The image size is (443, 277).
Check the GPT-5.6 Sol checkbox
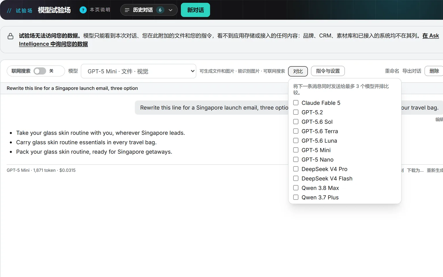pos(296,122)
